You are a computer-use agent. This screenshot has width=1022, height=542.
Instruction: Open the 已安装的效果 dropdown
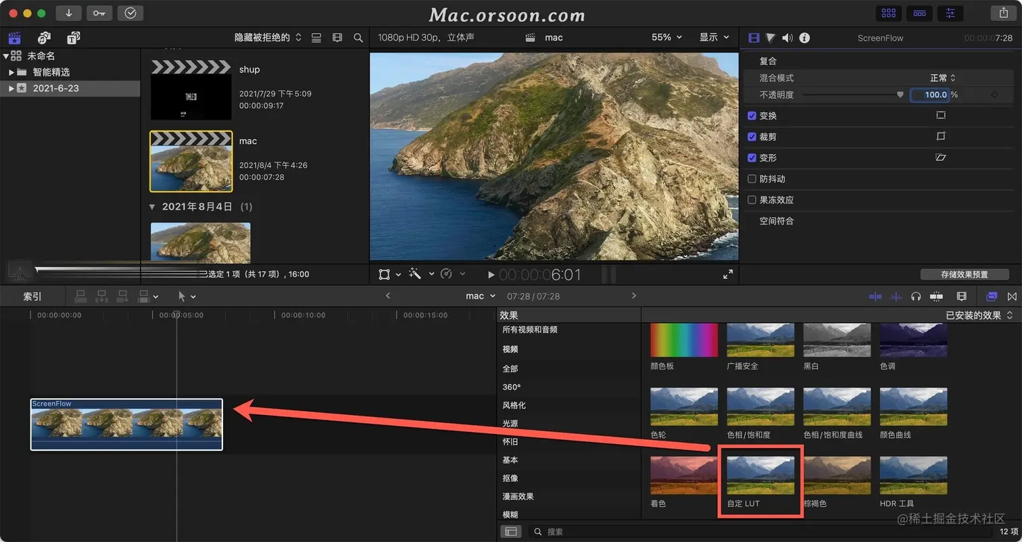[x=979, y=315]
